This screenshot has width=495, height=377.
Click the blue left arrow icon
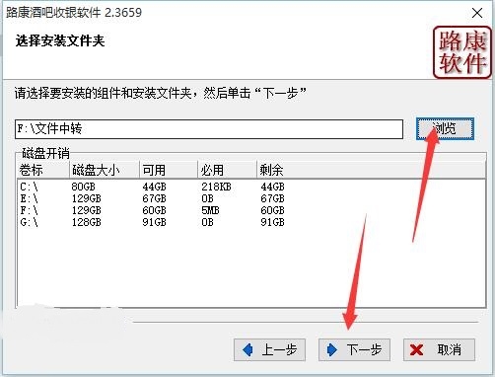click(x=247, y=349)
